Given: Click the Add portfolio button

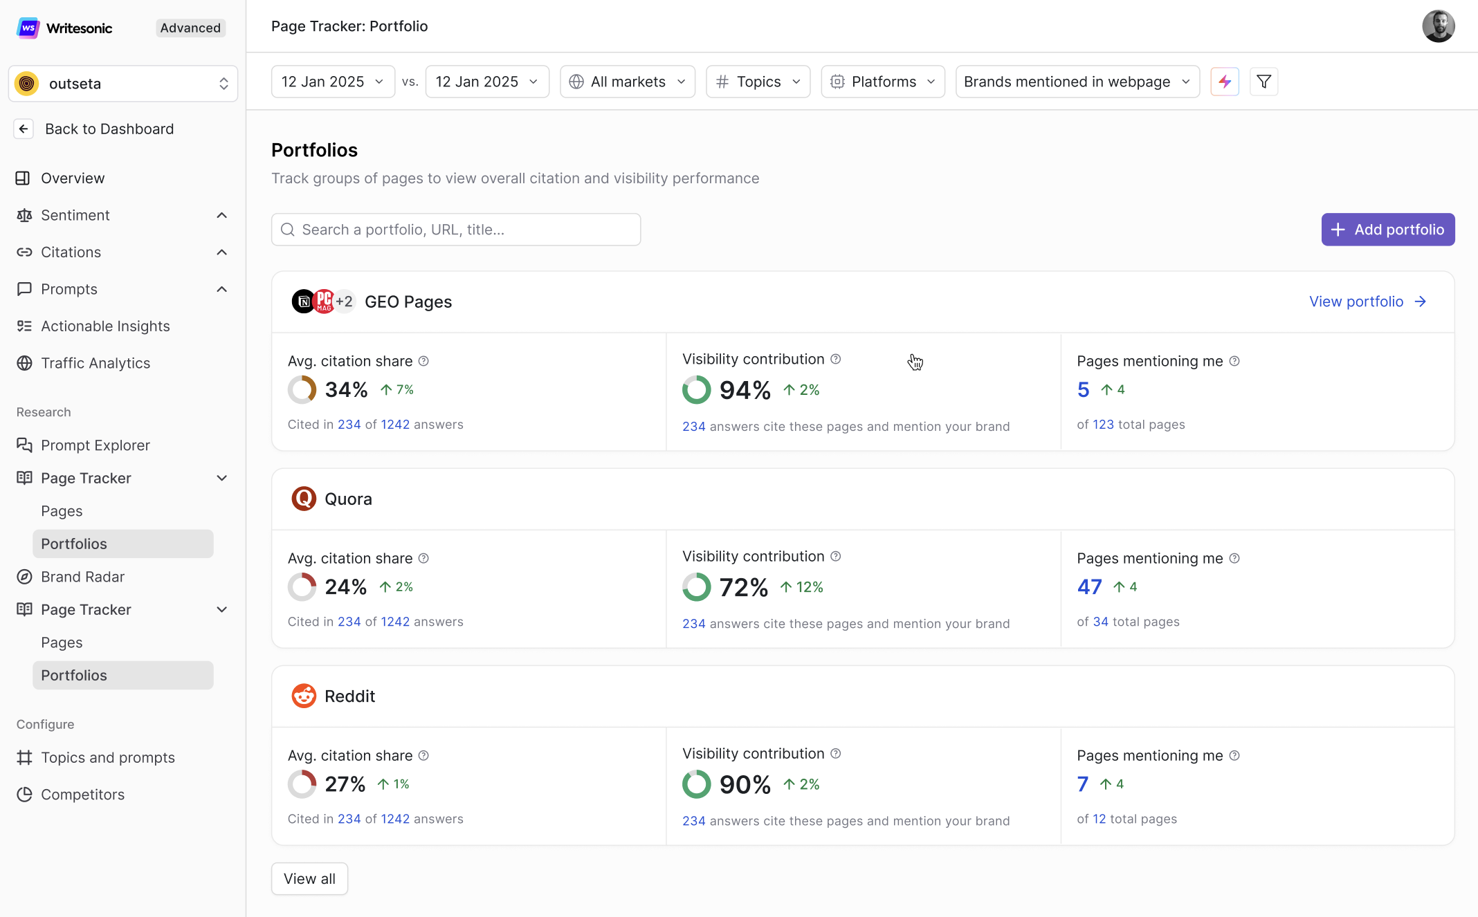Looking at the screenshot, I should pyautogui.click(x=1387, y=230).
